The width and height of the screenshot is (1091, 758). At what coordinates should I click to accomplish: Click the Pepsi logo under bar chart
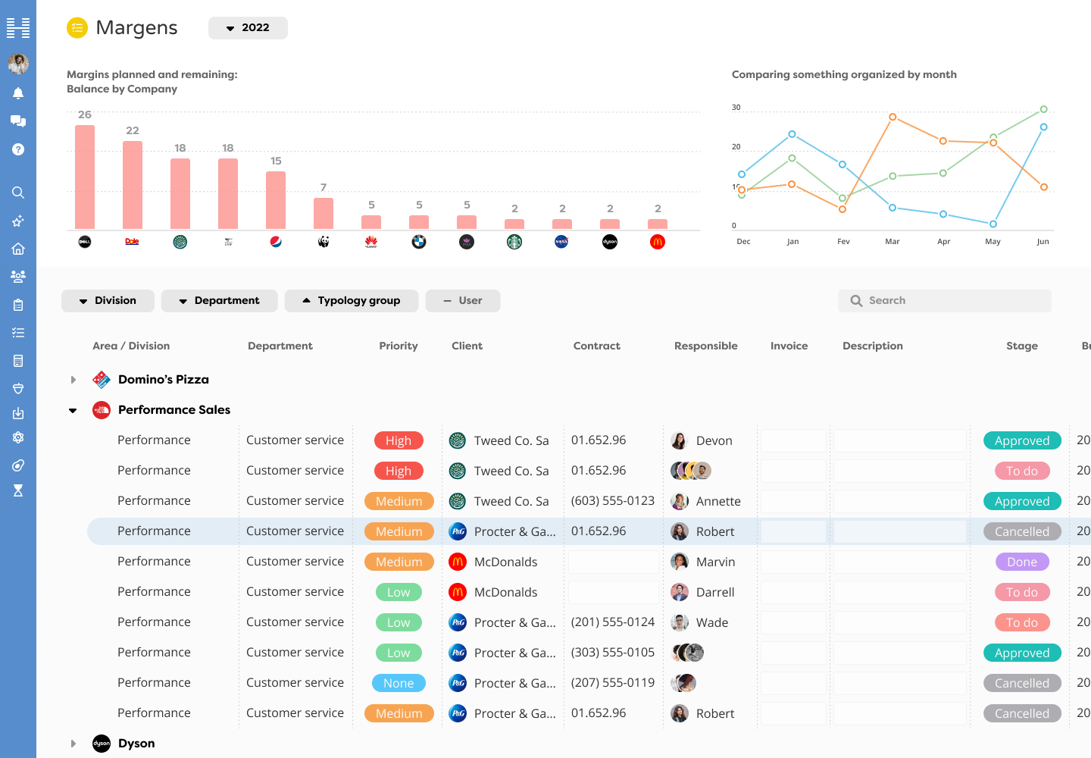276,242
